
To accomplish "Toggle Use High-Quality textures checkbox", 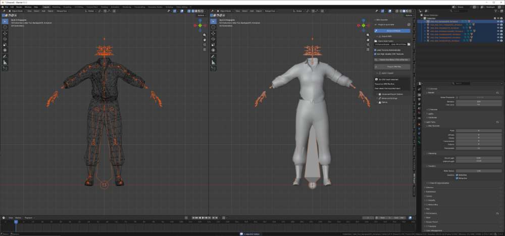I will 375,54.
